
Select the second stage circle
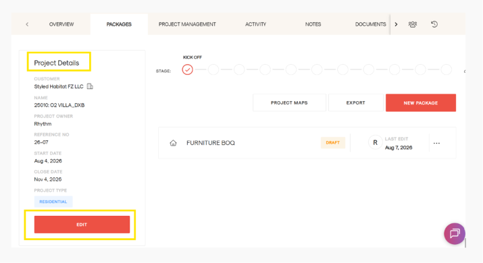click(x=213, y=69)
